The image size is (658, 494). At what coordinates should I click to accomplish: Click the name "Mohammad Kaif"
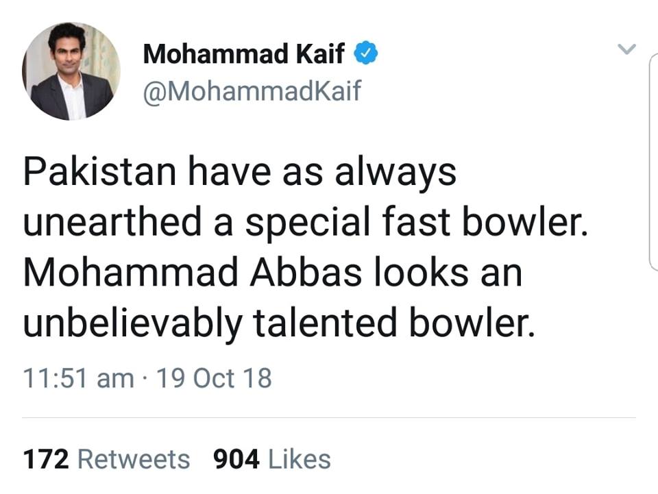tap(246, 52)
